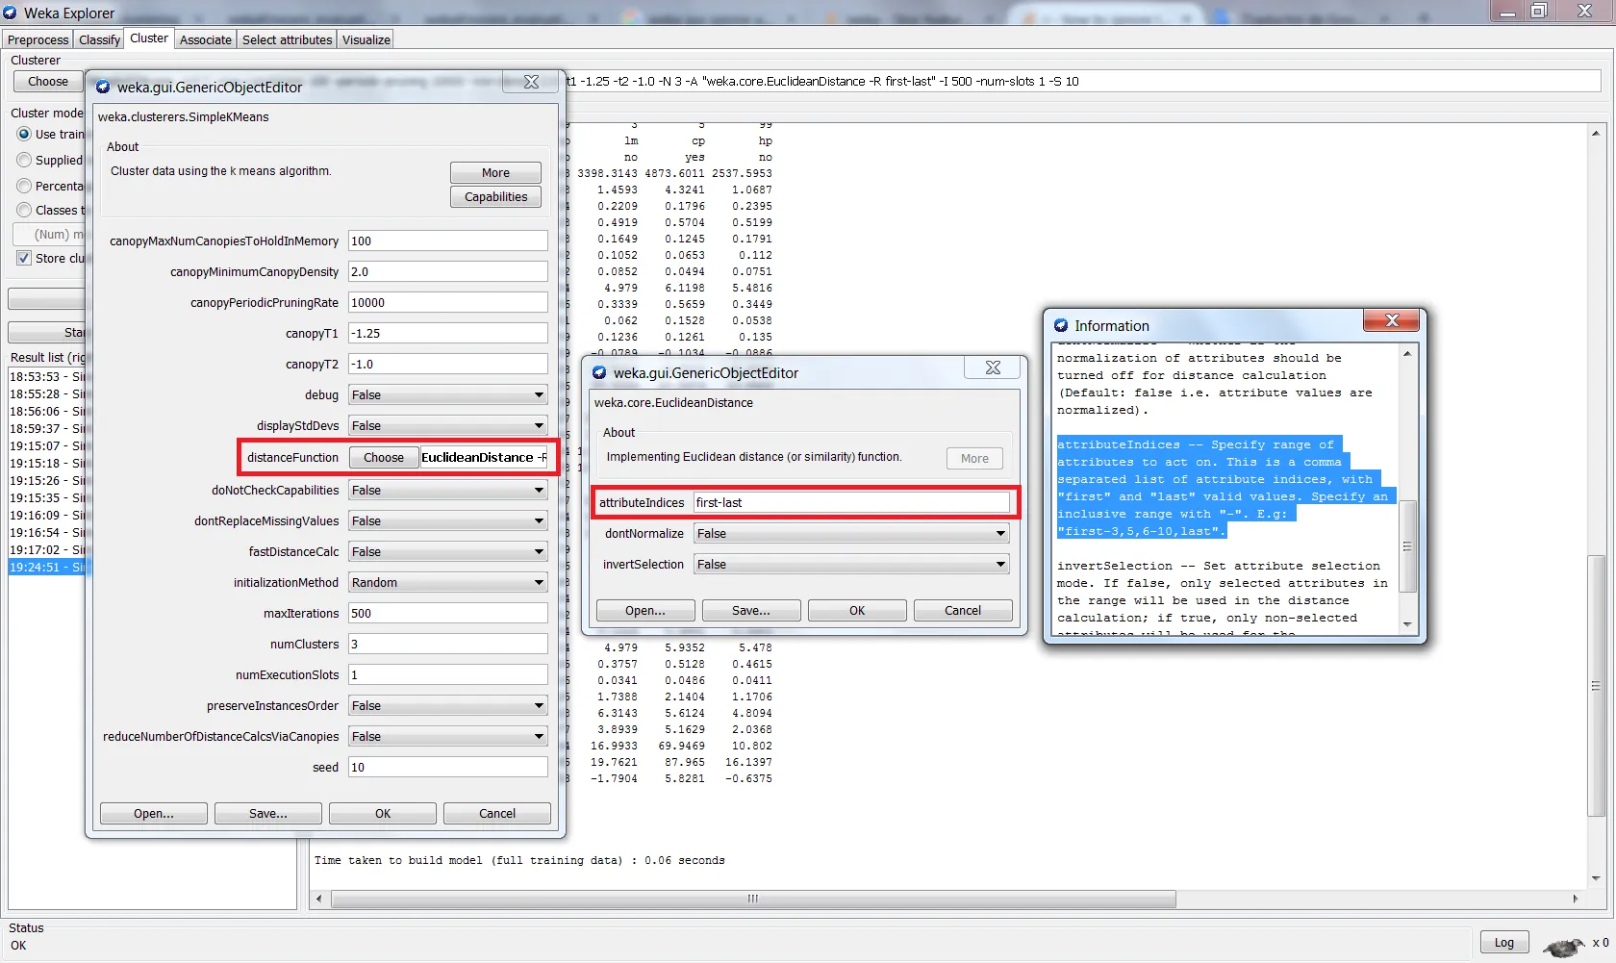The width and height of the screenshot is (1616, 963).
Task: Switch to the Preprocess tab
Action: pyautogui.click(x=38, y=39)
